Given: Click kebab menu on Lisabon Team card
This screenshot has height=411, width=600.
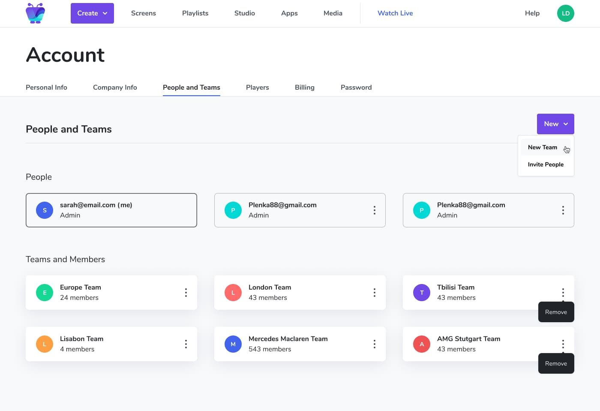Looking at the screenshot, I should [186, 344].
